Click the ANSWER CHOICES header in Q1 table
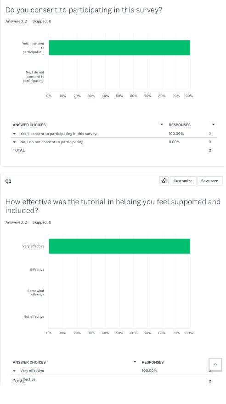Screen dimensions: 226x404 coord(29,125)
